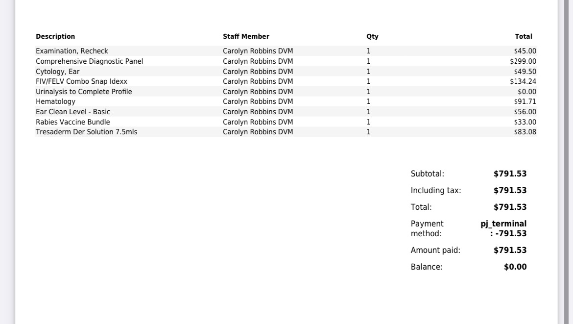The width and height of the screenshot is (573, 324).
Task: Click the Description column header
Action: [x=55, y=37]
